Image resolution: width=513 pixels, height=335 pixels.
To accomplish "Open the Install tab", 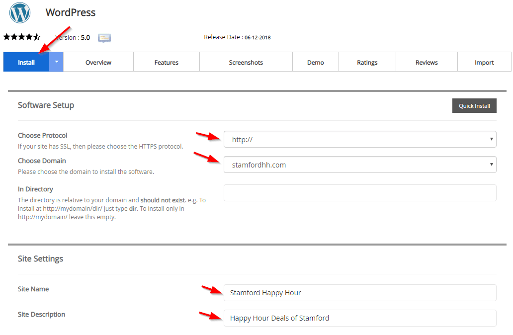I will point(26,62).
